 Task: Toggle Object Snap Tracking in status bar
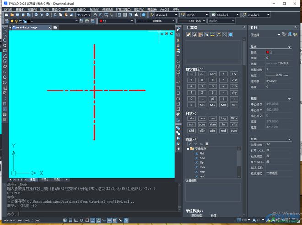click(x=92, y=220)
